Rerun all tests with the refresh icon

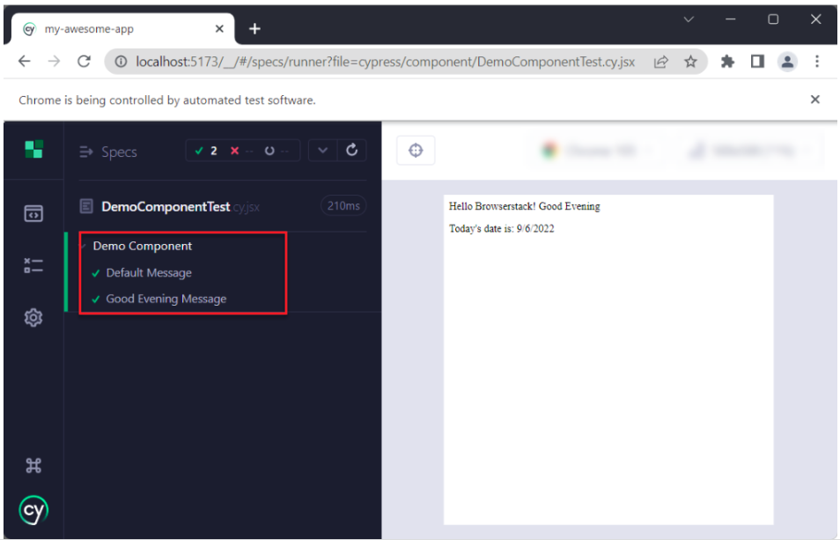point(351,151)
